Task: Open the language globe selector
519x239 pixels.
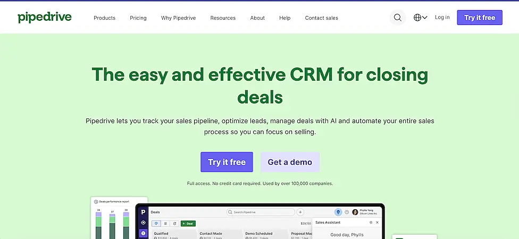Action: pos(421,18)
